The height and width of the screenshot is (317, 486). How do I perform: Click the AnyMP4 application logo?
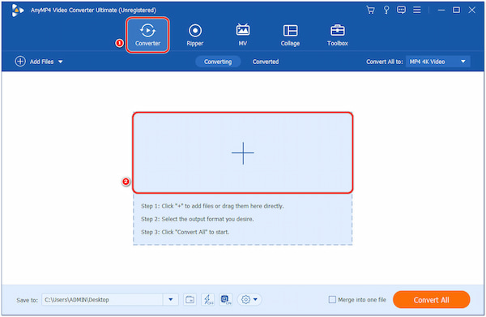[17, 11]
